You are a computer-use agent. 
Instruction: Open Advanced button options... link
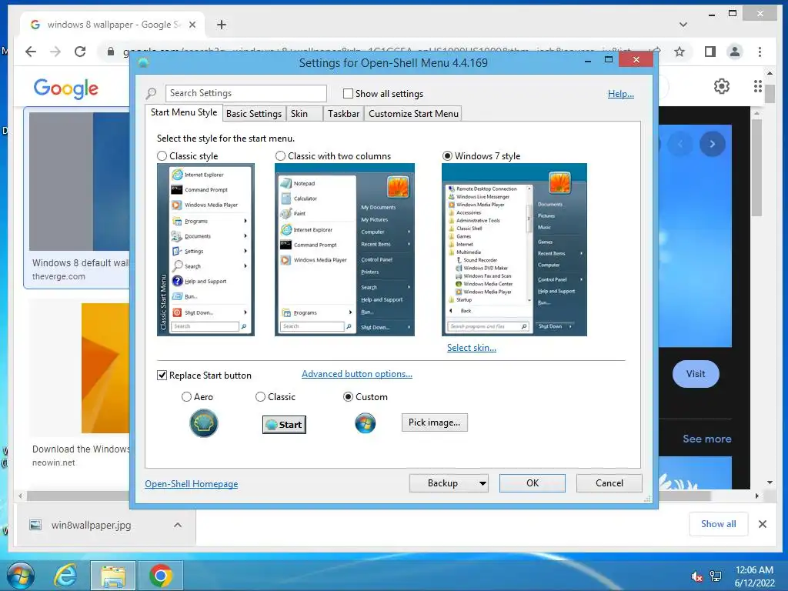click(357, 374)
